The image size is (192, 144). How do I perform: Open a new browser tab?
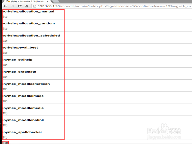tap(56, 2)
